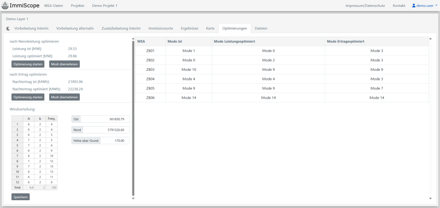Click Mode 2 in ZB02's Leistungsoptimiert column
440x208 pixels.
(268, 60)
